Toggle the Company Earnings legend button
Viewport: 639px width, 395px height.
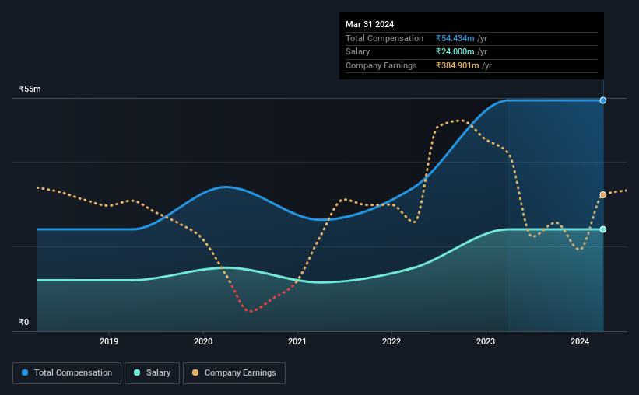(234, 373)
